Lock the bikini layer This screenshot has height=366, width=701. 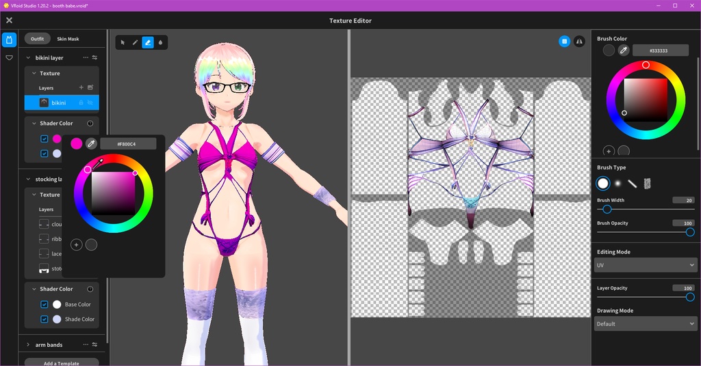81,102
